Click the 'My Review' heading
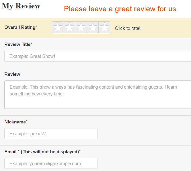 tap(21, 6)
